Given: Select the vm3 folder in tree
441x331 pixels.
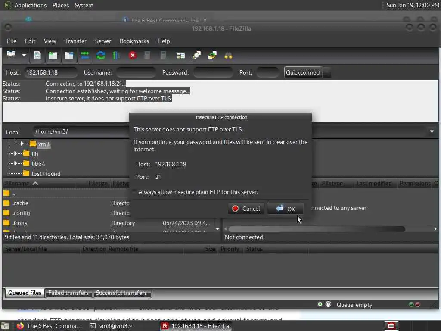Looking at the screenshot, I should pos(43,144).
